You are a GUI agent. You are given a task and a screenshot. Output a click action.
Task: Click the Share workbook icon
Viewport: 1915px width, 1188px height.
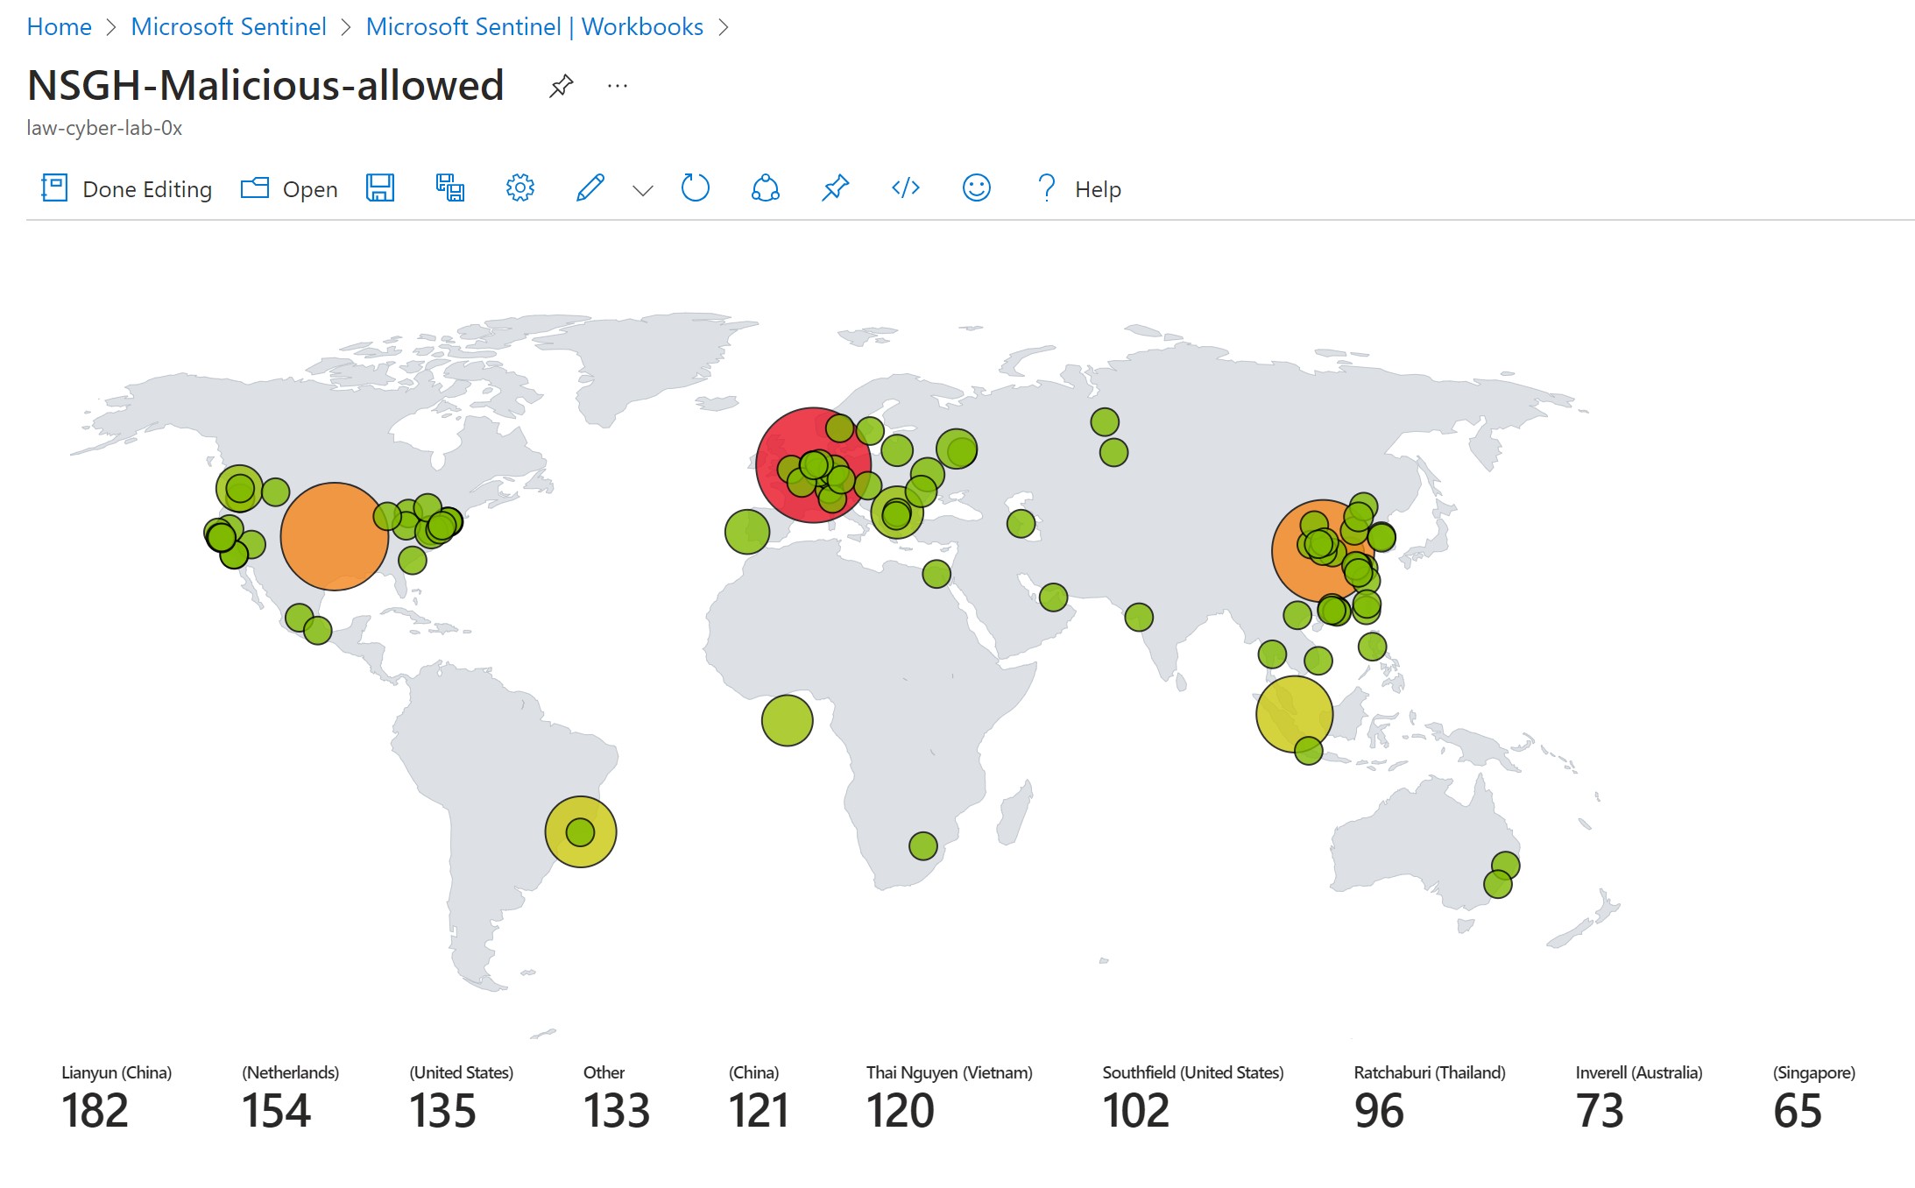(765, 188)
